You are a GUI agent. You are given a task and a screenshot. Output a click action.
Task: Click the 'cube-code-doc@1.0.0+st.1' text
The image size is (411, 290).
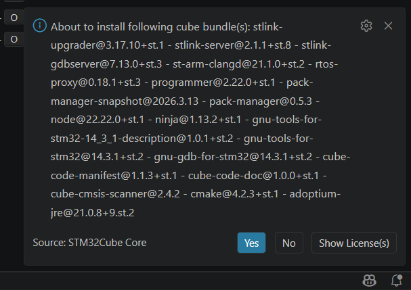(x=253, y=176)
